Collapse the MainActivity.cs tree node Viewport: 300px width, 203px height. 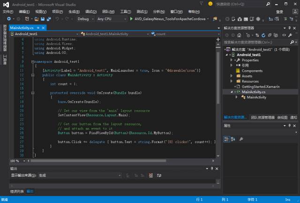click(x=232, y=92)
